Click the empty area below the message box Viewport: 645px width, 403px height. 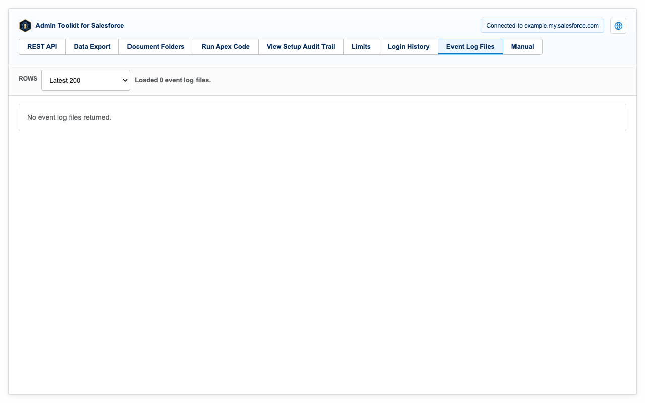pyautogui.click(x=322, y=262)
